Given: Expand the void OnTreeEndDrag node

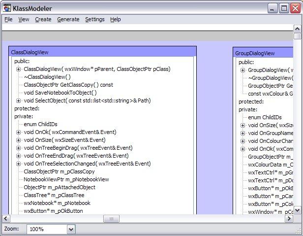Looking at the screenshot, I should (18, 156).
